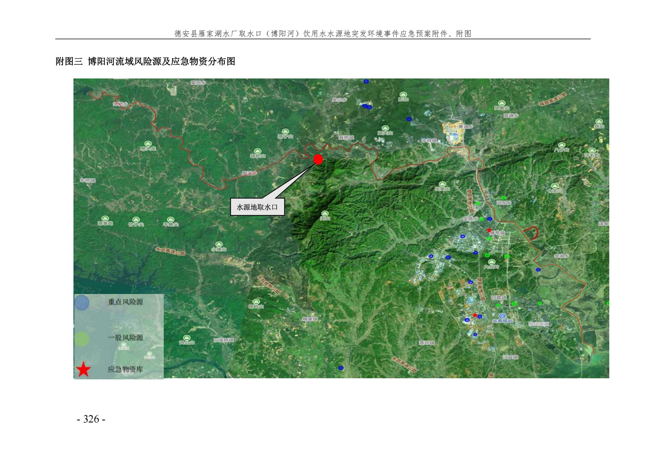Click the page number 326
The width and height of the screenshot is (646, 457).
pyautogui.click(x=91, y=419)
